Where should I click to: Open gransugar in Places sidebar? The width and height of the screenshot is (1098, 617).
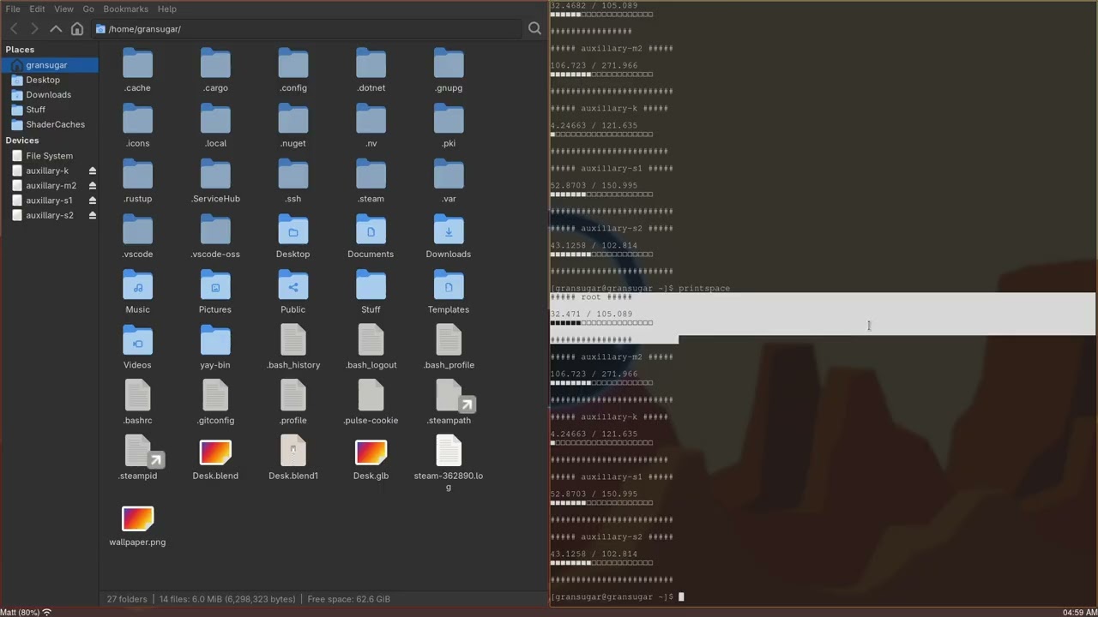[x=50, y=65]
